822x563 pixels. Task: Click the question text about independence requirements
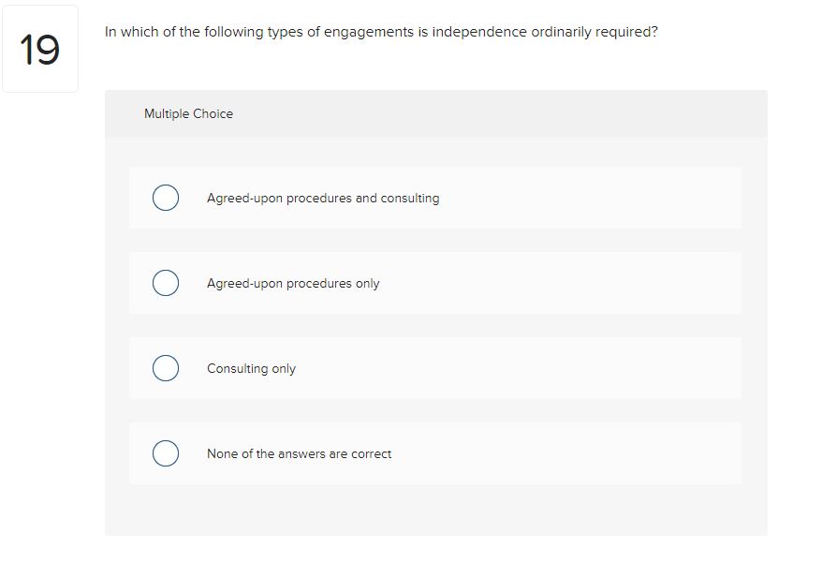380,31
